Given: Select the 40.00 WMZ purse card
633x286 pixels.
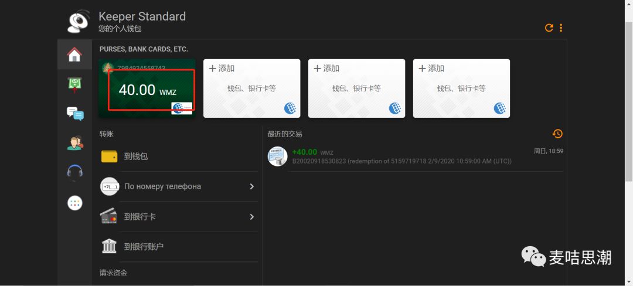Looking at the screenshot, I should (147, 88).
